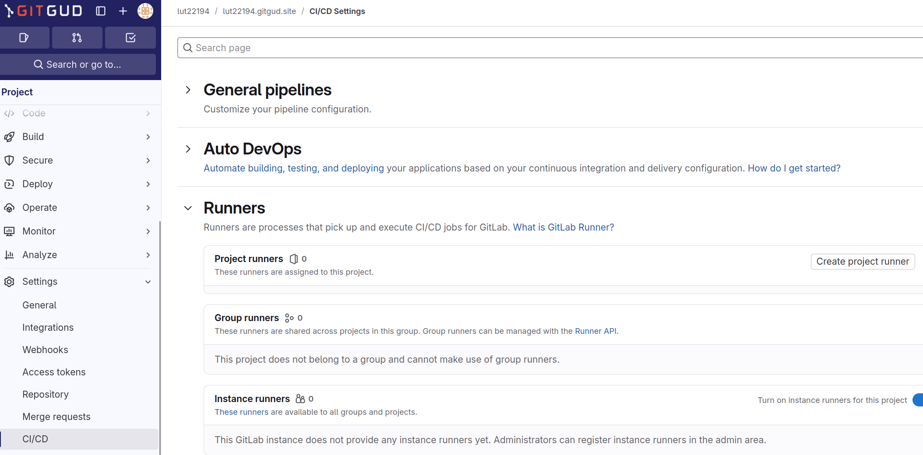This screenshot has width=923, height=455.
Task: Go to Webhooks settings
Action: point(45,350)
